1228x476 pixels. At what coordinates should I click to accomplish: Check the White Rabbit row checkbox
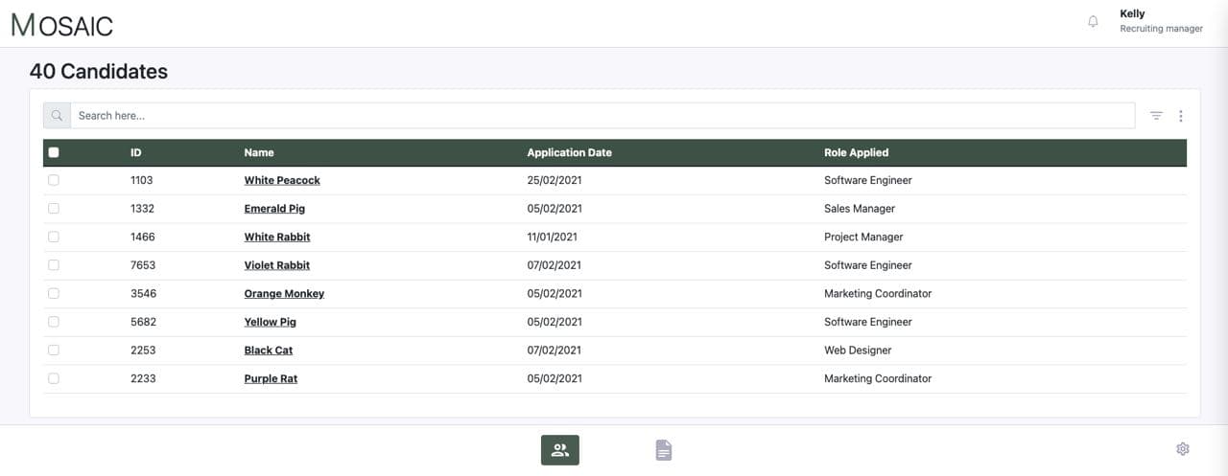[x=54, y=237]
